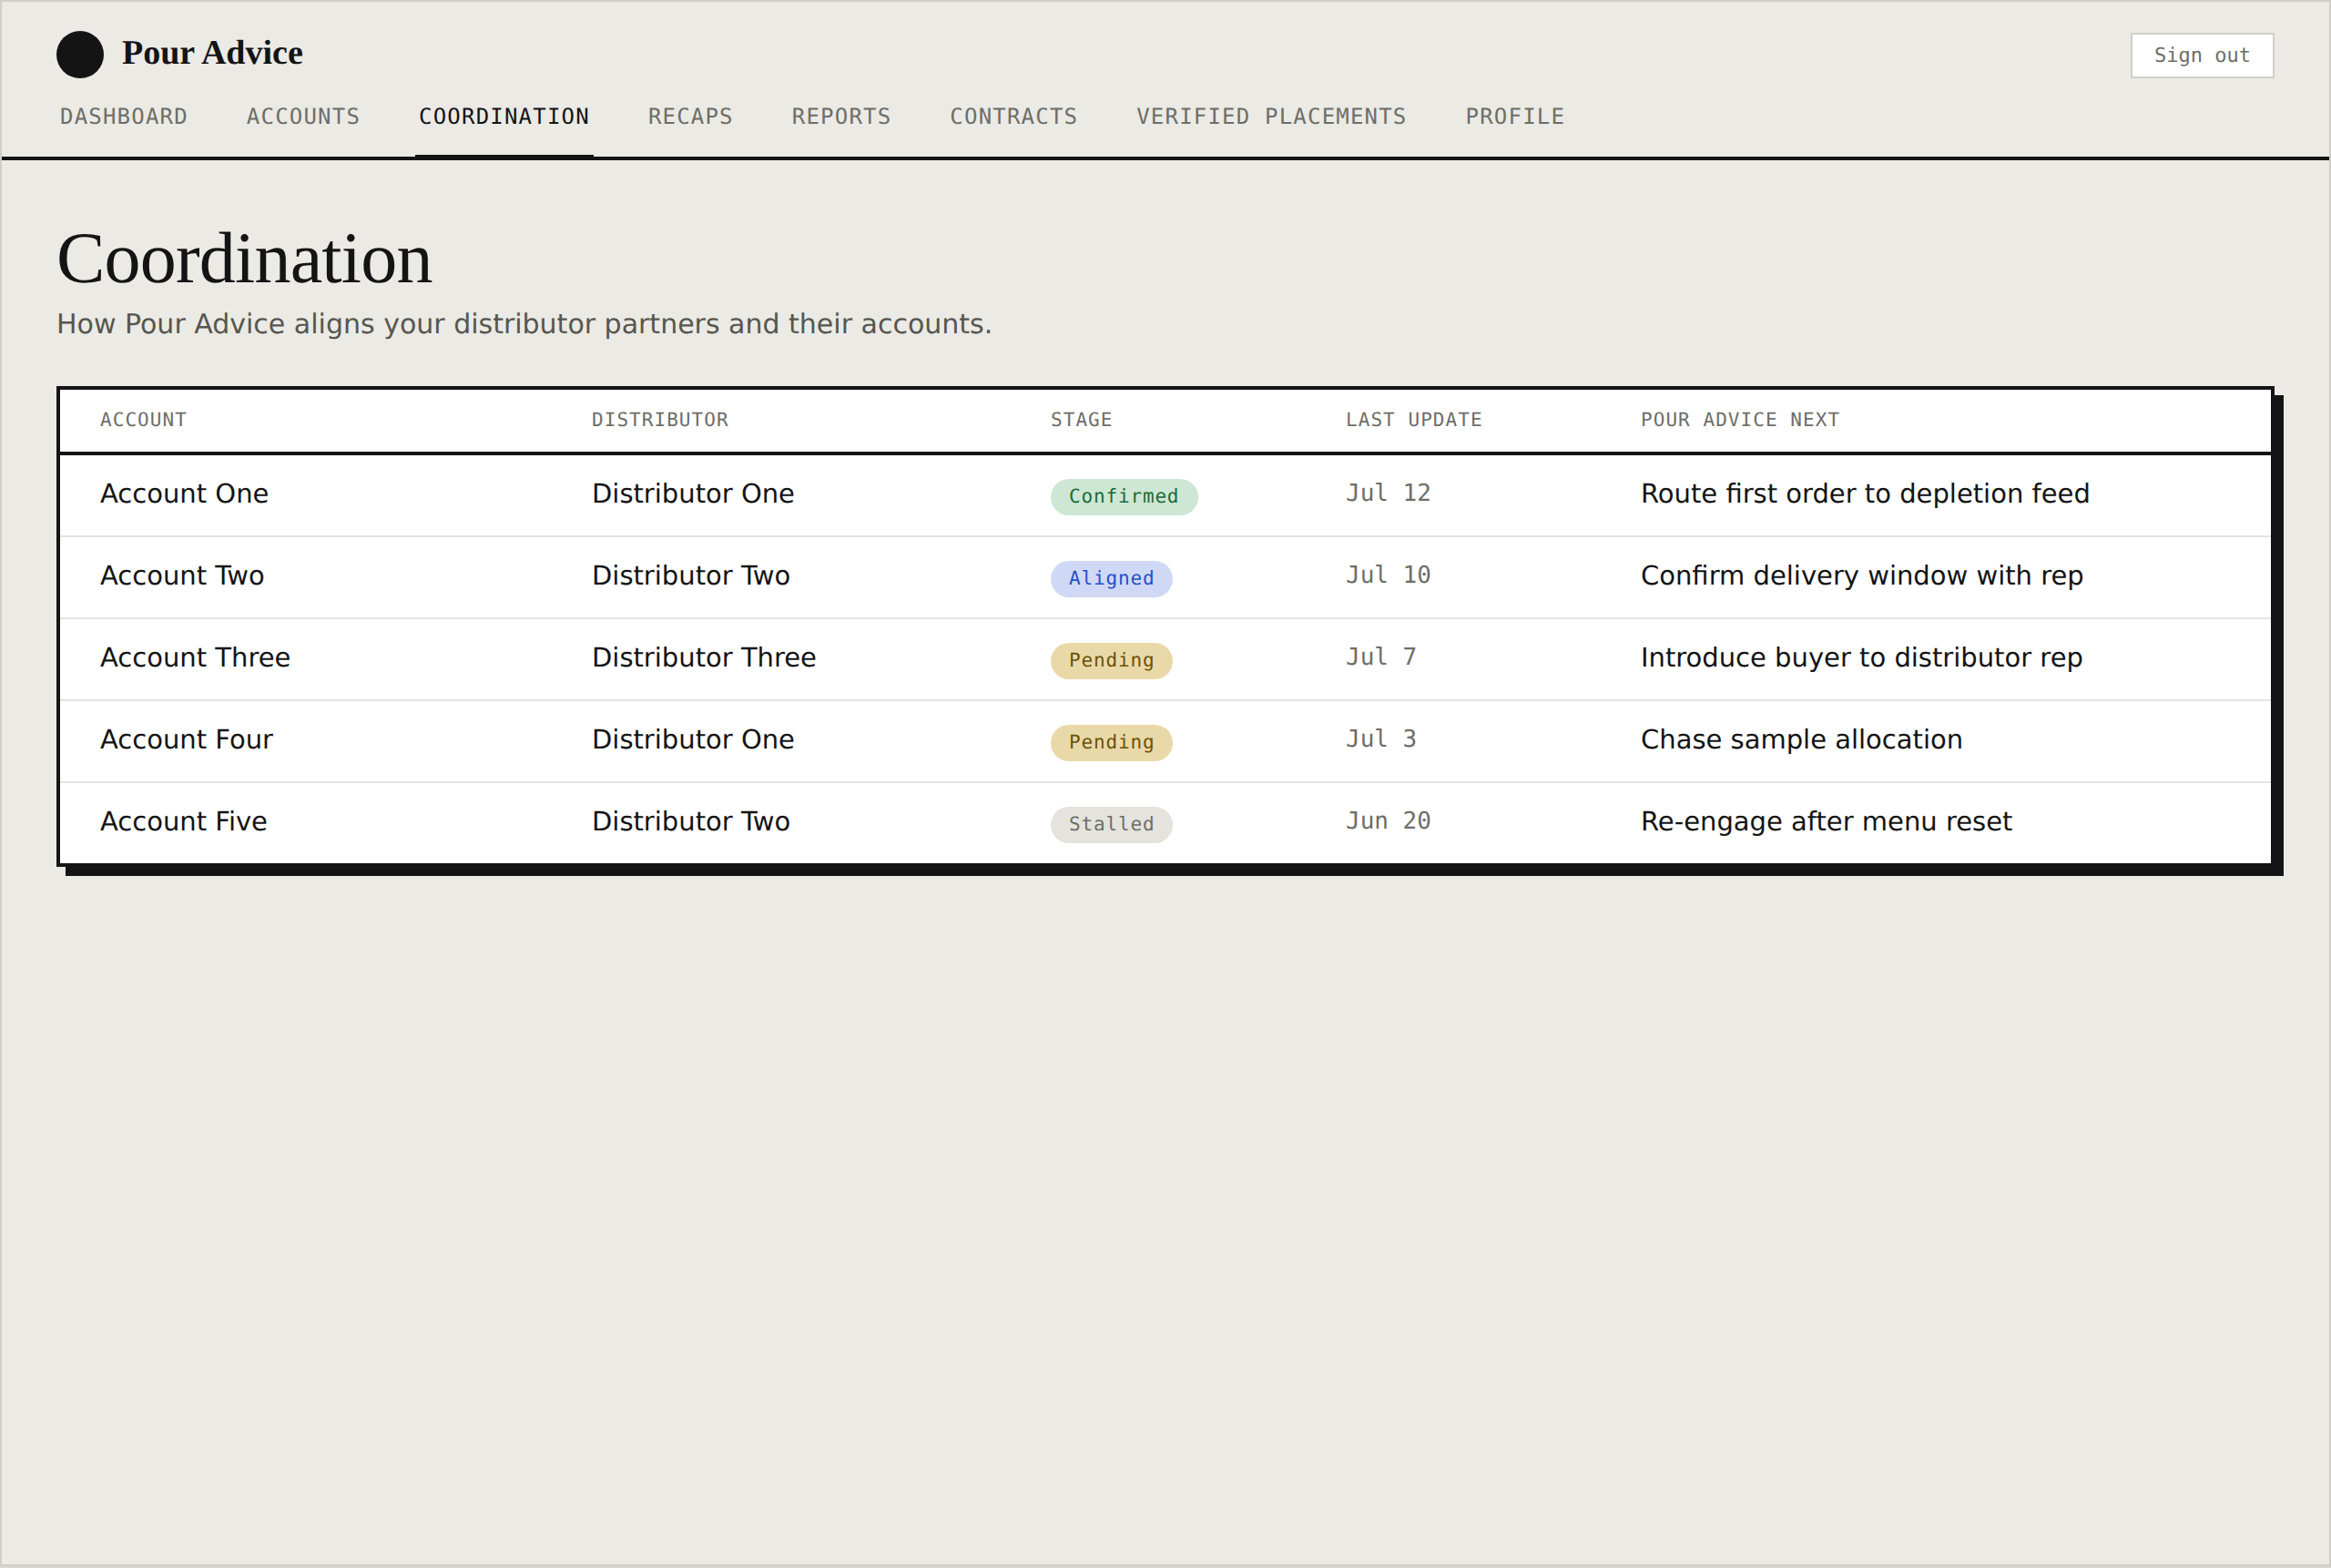Open the Verified Placements tab
2331x1568 pixels.
point(1271,117)
